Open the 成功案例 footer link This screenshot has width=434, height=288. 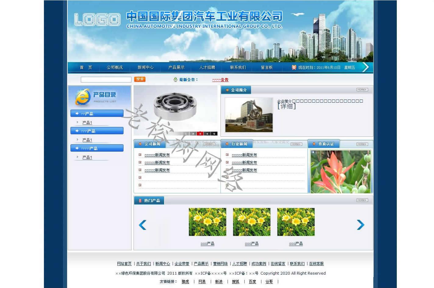(259, 264)
